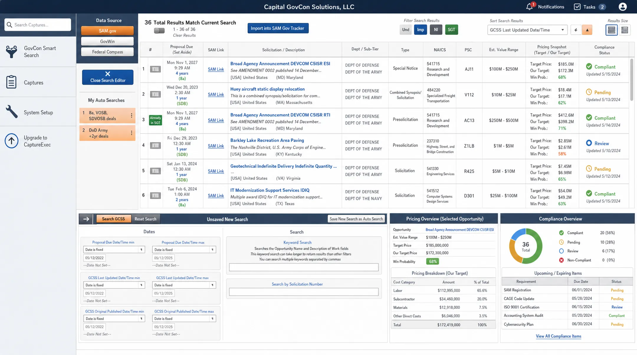Click the Non-Compliant red X legend icon
This screenshot has height=355, width=637.
561,260
